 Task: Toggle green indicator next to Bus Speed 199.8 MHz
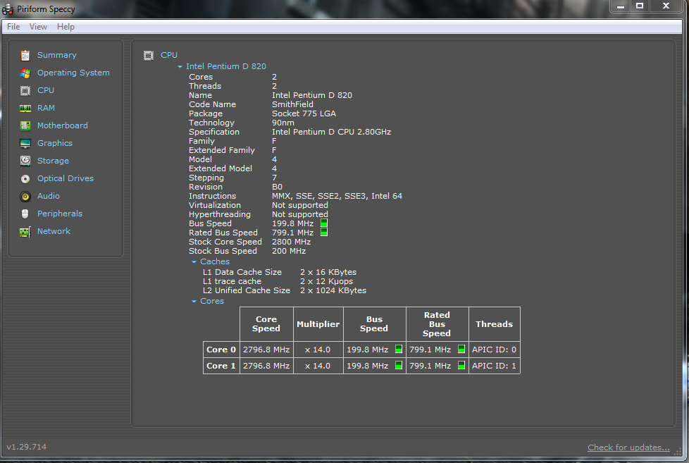coord(324,223)
